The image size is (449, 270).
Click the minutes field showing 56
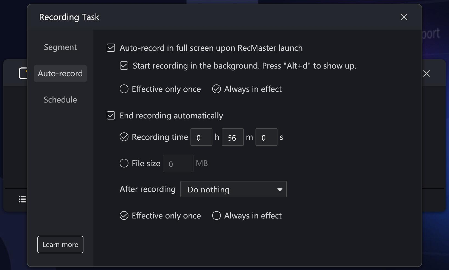pyautogui.click(x=233, y=137)
